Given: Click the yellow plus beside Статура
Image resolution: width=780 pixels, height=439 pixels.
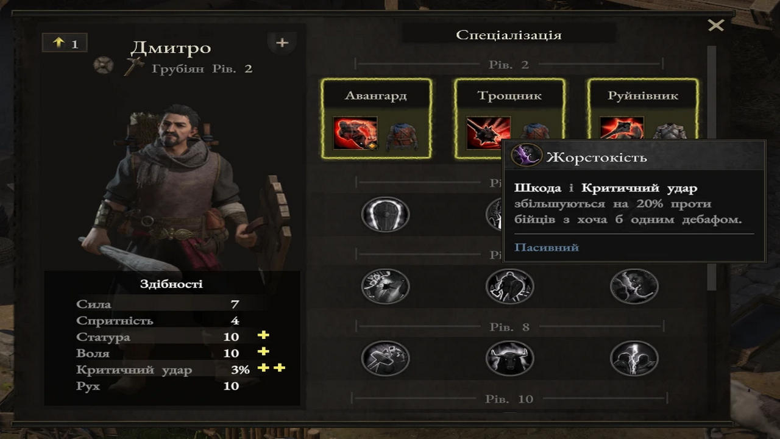Looking at the screenshot, I should (263, 335).
